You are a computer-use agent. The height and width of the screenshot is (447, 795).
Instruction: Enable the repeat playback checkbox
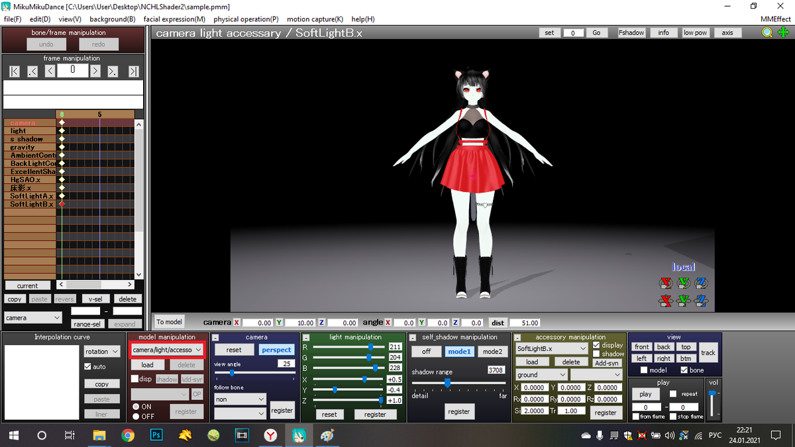coord(672,393)
